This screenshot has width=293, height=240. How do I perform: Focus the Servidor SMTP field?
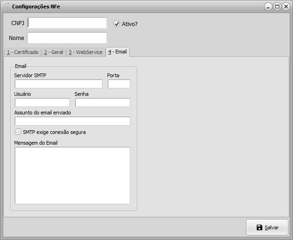point(59,84)
